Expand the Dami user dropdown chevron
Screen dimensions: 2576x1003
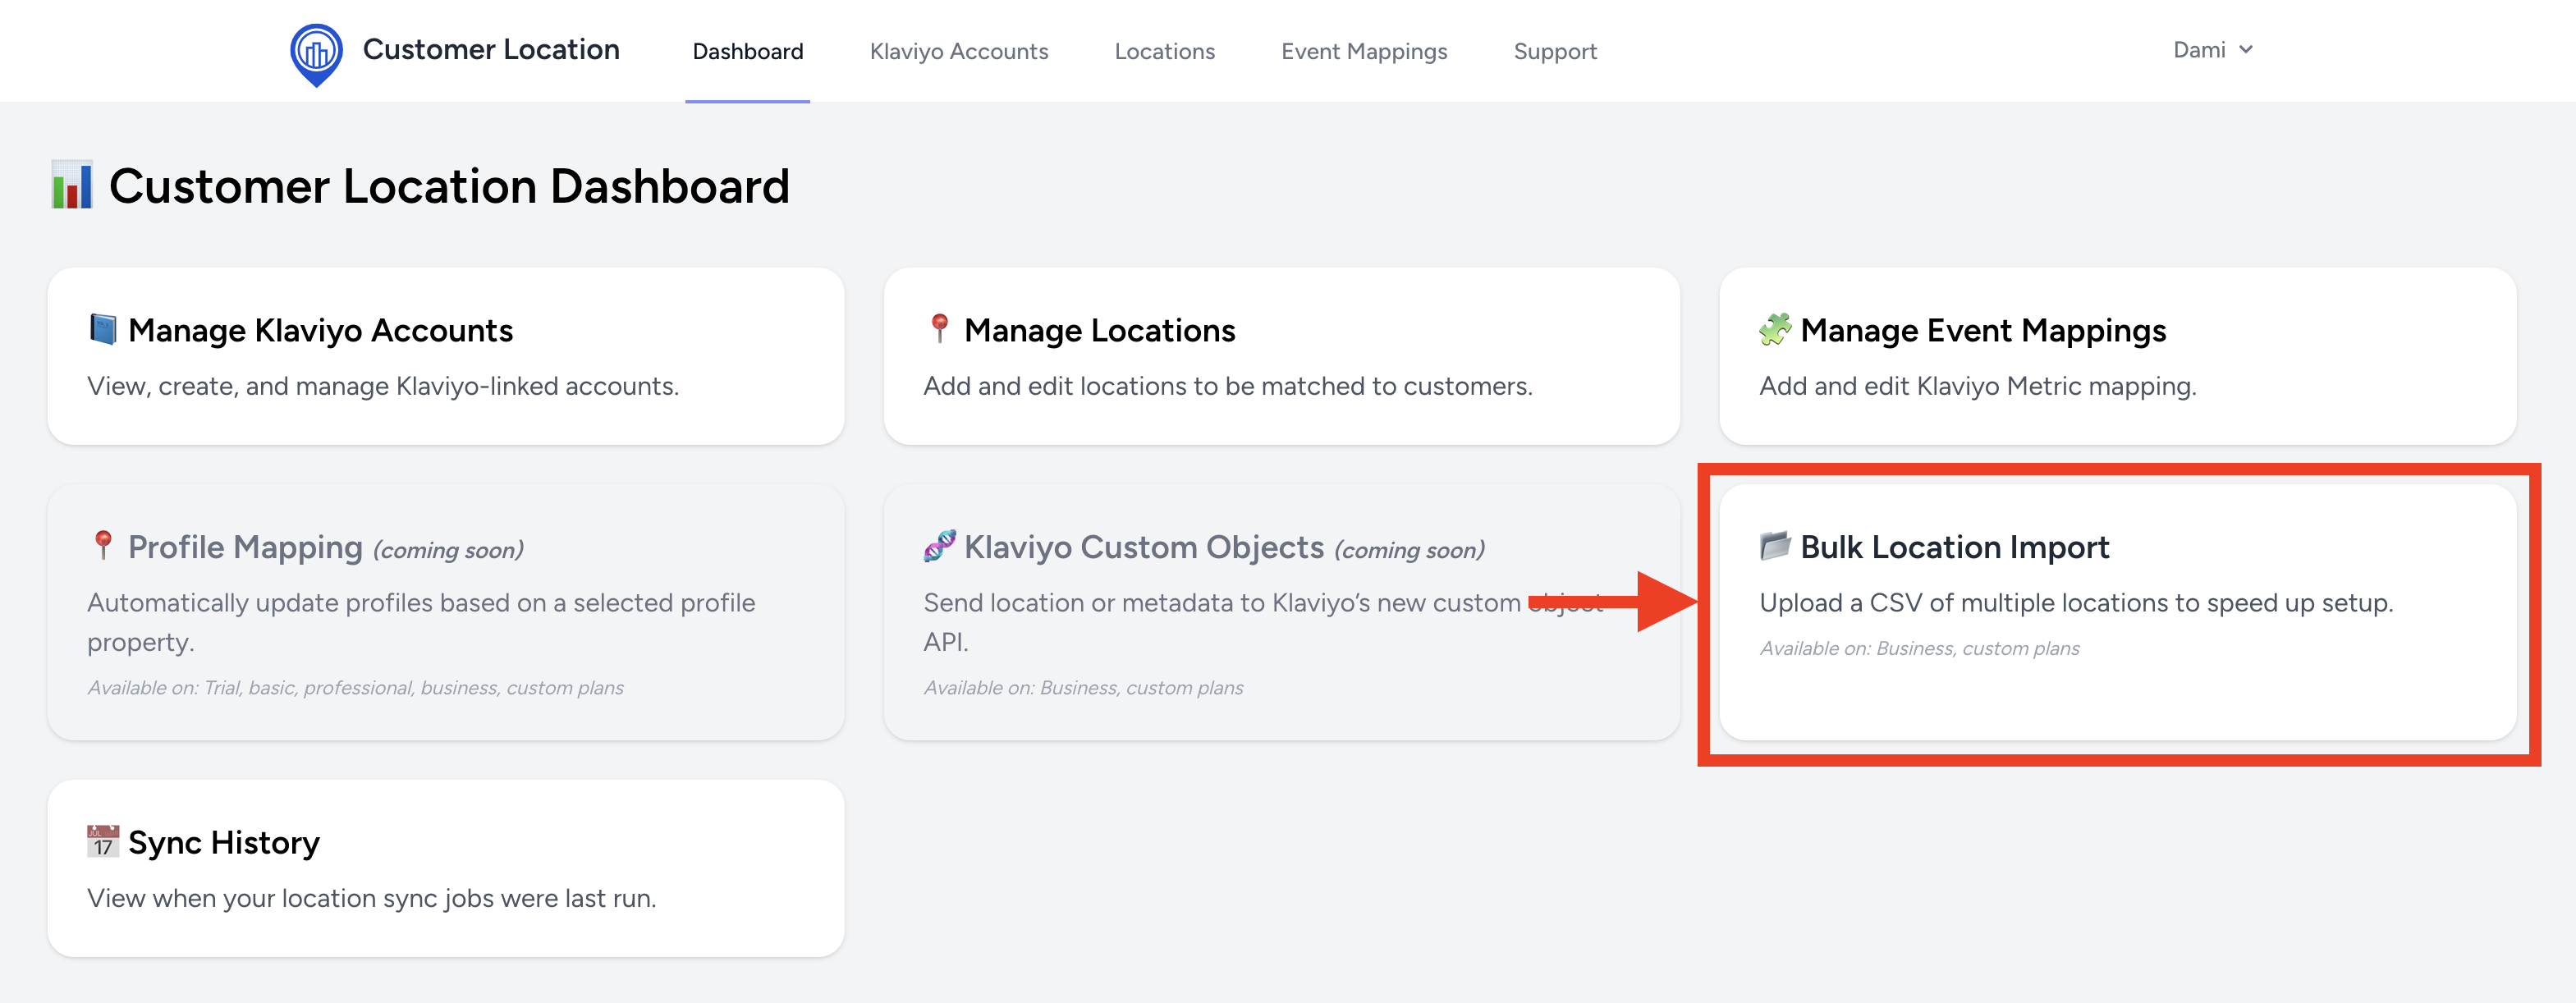[x=2246, y=50]
